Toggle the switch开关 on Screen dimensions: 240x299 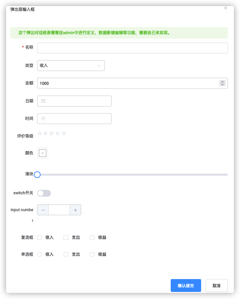[x=44, y=193]
